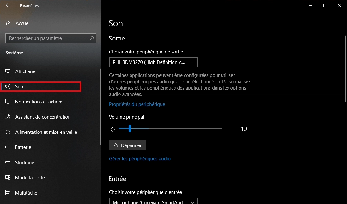Expand the input device Microphone dropdown

[153, 202]
